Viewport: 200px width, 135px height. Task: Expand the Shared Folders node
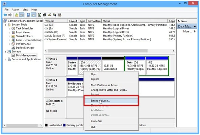pyautogui.click(x=9, y=36)
